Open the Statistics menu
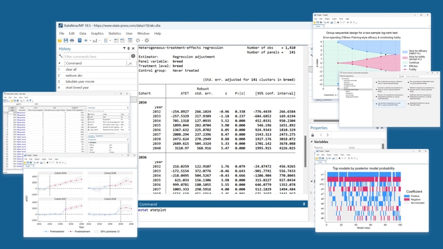This screenshot has height=249, width=443. (115, 33)
